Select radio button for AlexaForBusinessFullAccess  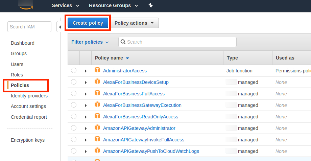click(x=74, y=94)
